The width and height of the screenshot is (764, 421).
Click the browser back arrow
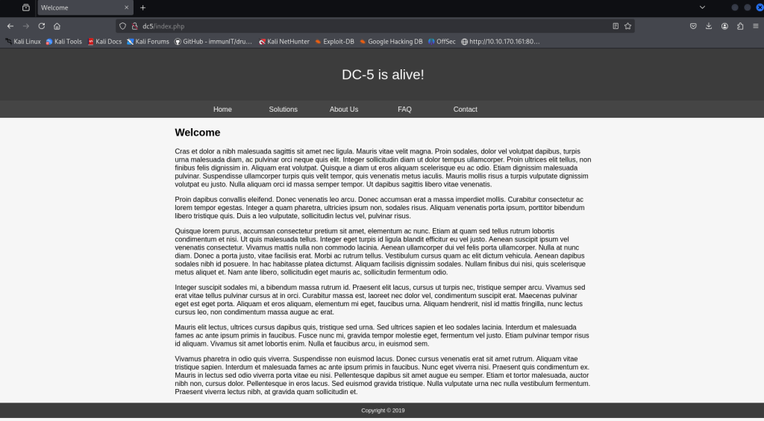point(10,25)
